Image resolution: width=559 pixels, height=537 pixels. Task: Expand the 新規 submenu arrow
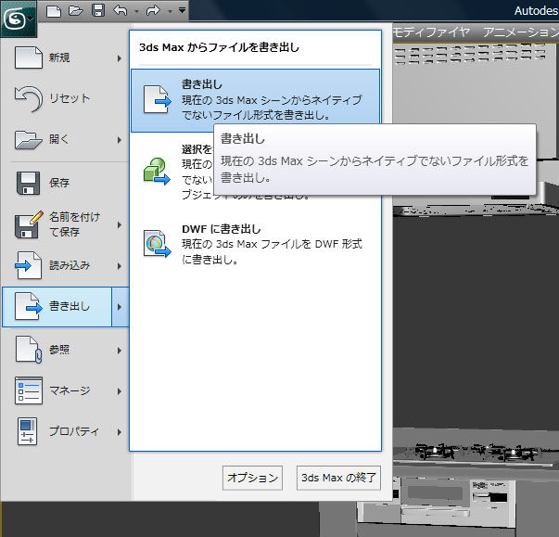point(120,58)
